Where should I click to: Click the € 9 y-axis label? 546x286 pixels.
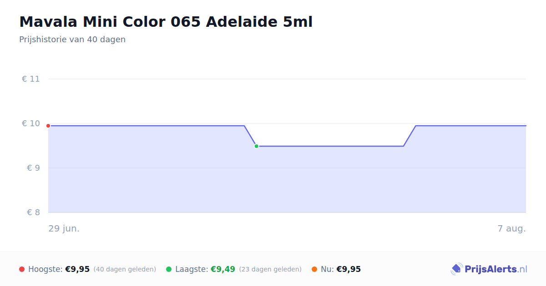(x=33, y=168)
